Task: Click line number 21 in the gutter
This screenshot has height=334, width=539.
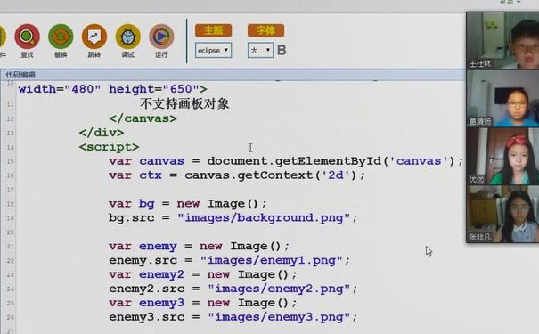Action: (11, 247)
